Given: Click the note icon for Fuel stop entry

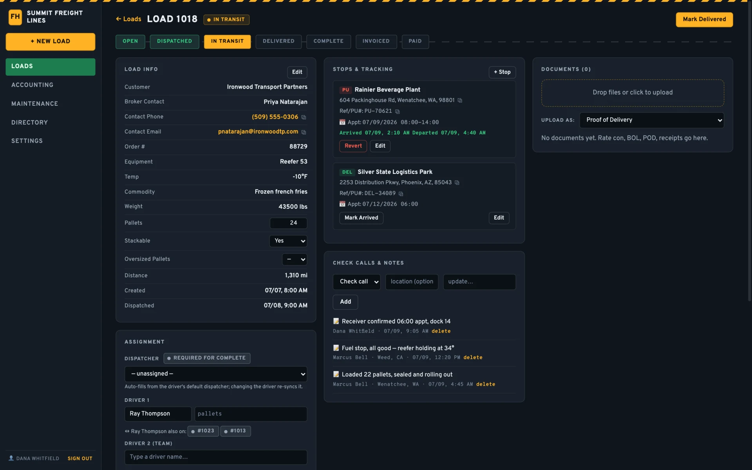Looking at the screenshot, I should coord(336,348).
